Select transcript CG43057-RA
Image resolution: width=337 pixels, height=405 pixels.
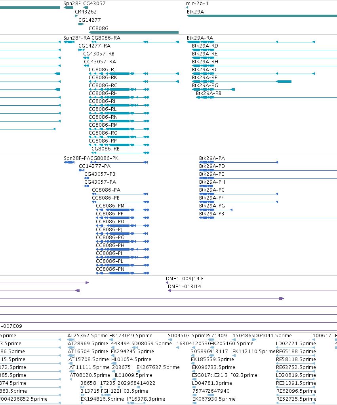click(x=100, y=62)
